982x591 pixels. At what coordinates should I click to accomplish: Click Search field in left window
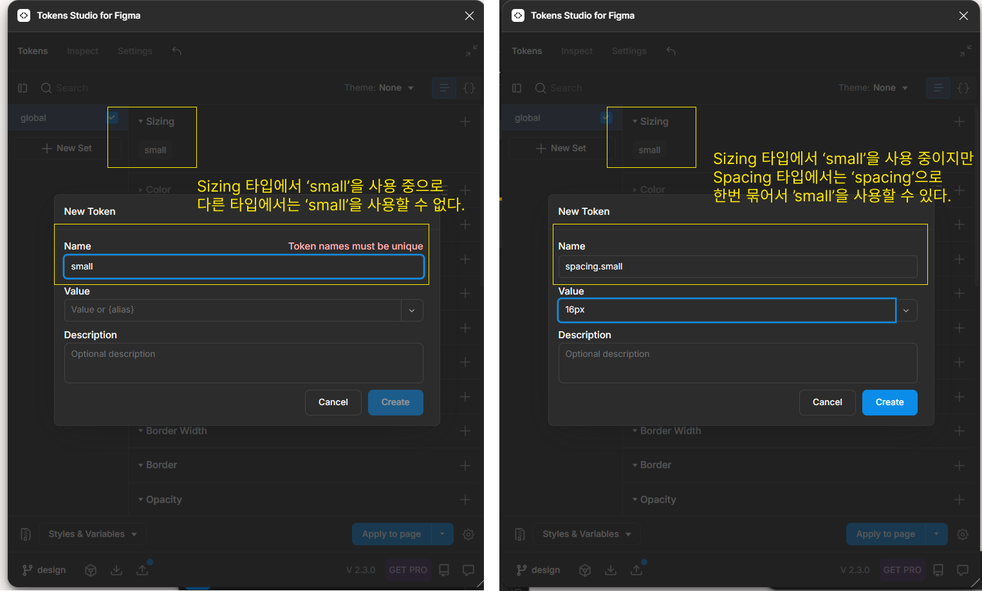click(x=71, y=88)
